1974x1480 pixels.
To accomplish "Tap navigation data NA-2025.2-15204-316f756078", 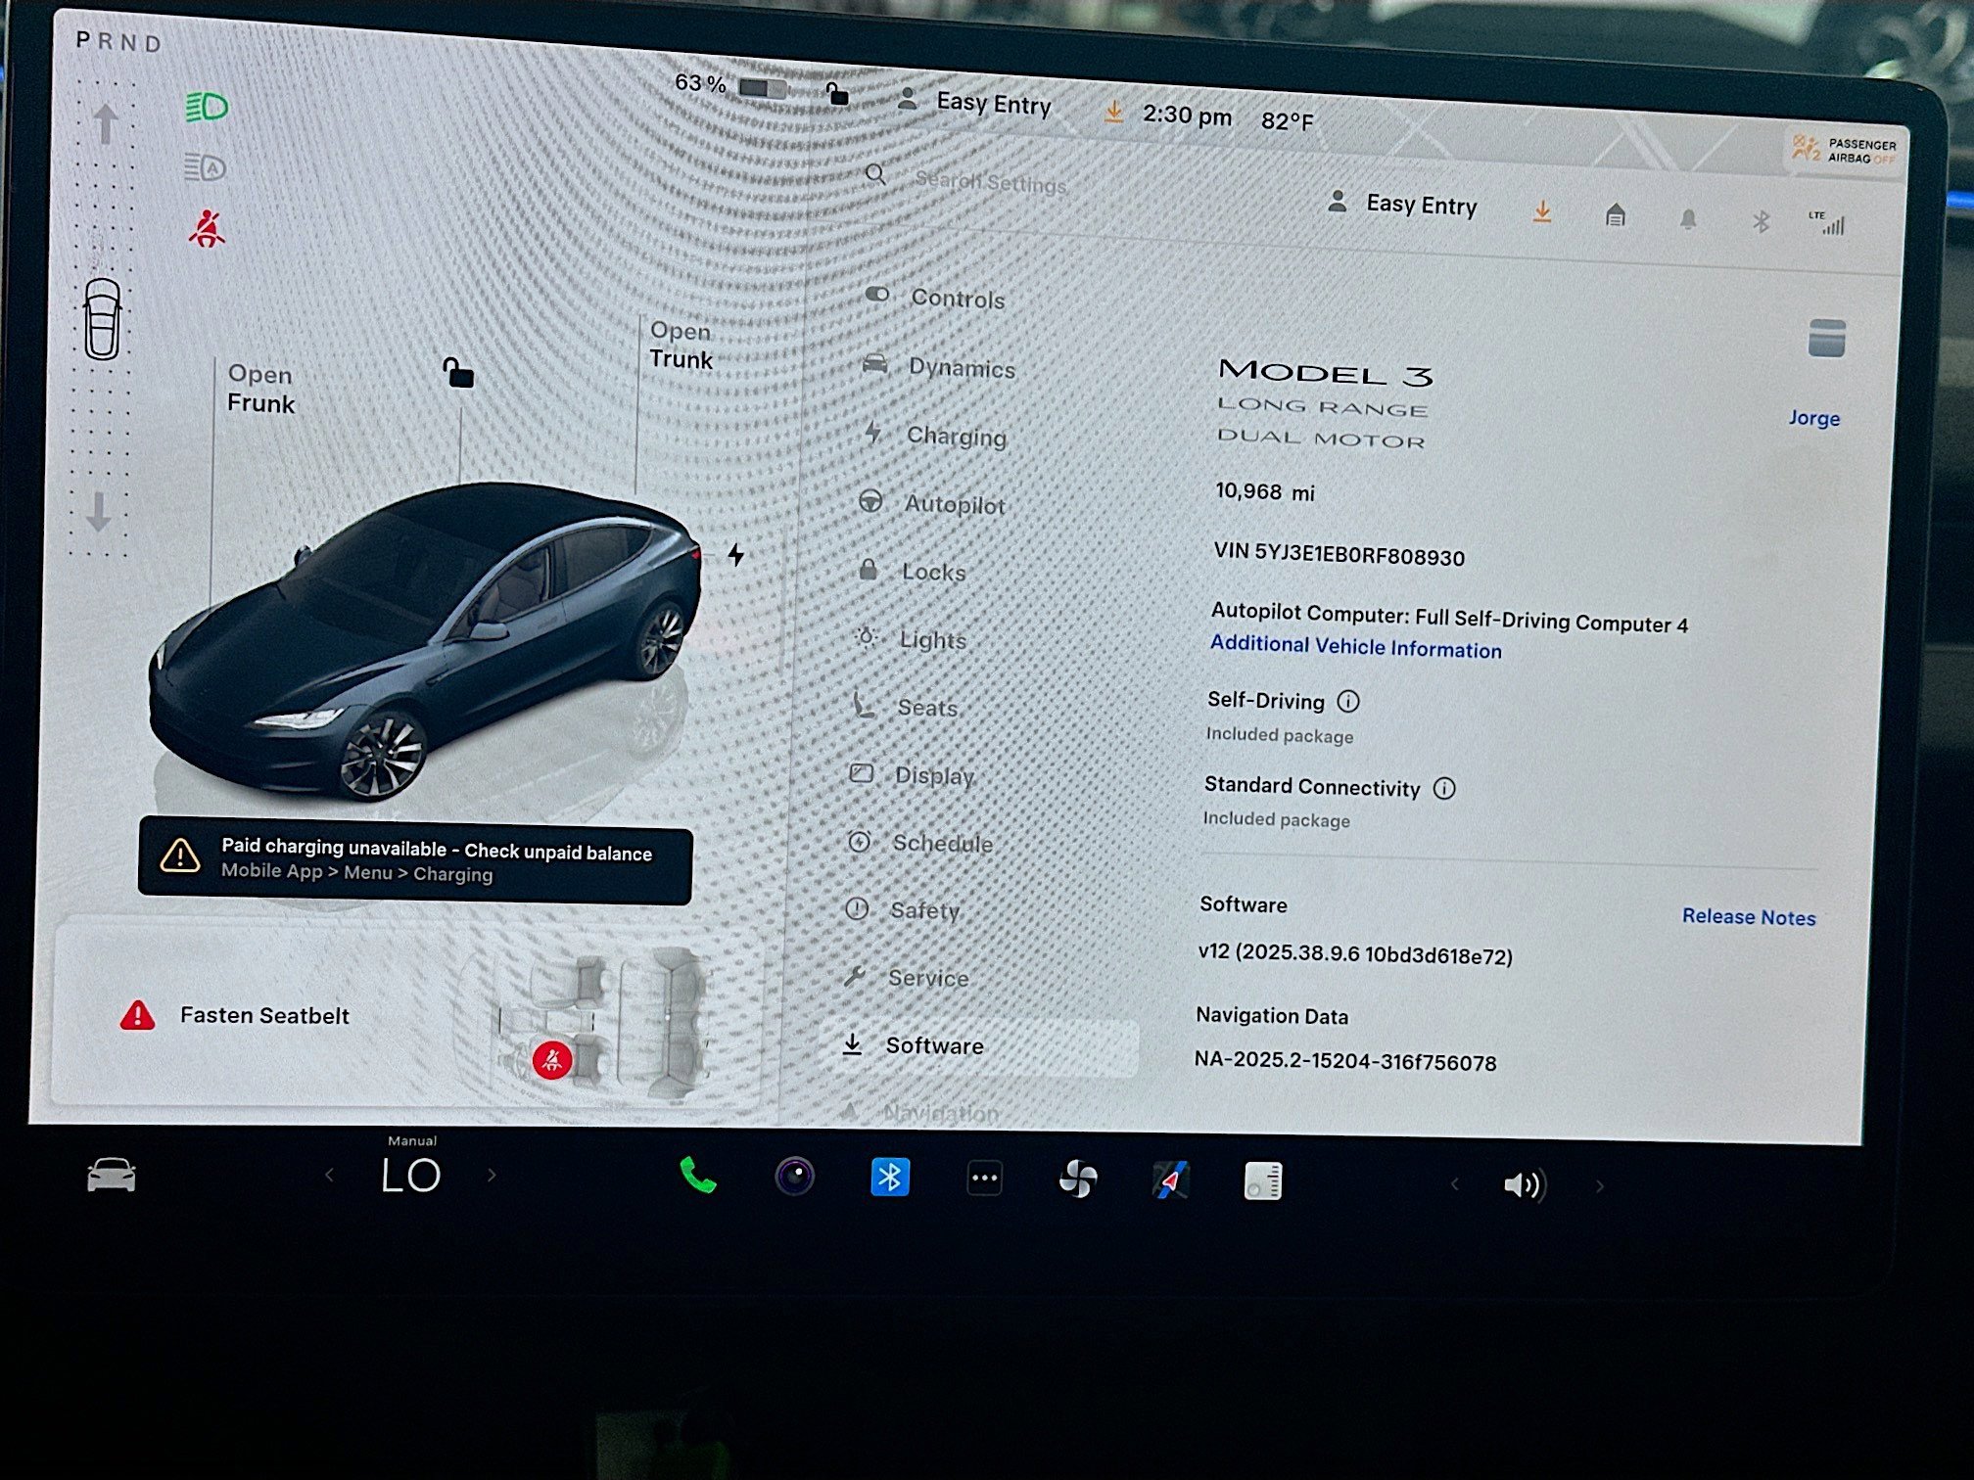I will tap(1344, 1061).
